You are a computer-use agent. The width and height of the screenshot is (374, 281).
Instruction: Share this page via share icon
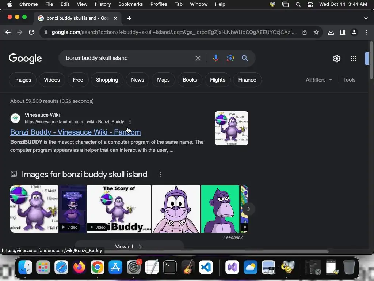305,32
